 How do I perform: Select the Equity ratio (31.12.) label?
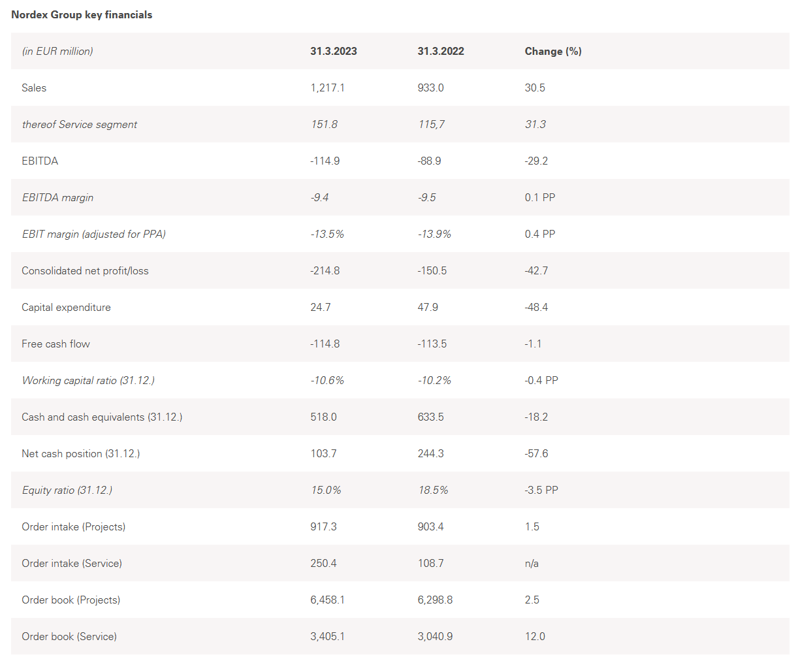[67, 490]
